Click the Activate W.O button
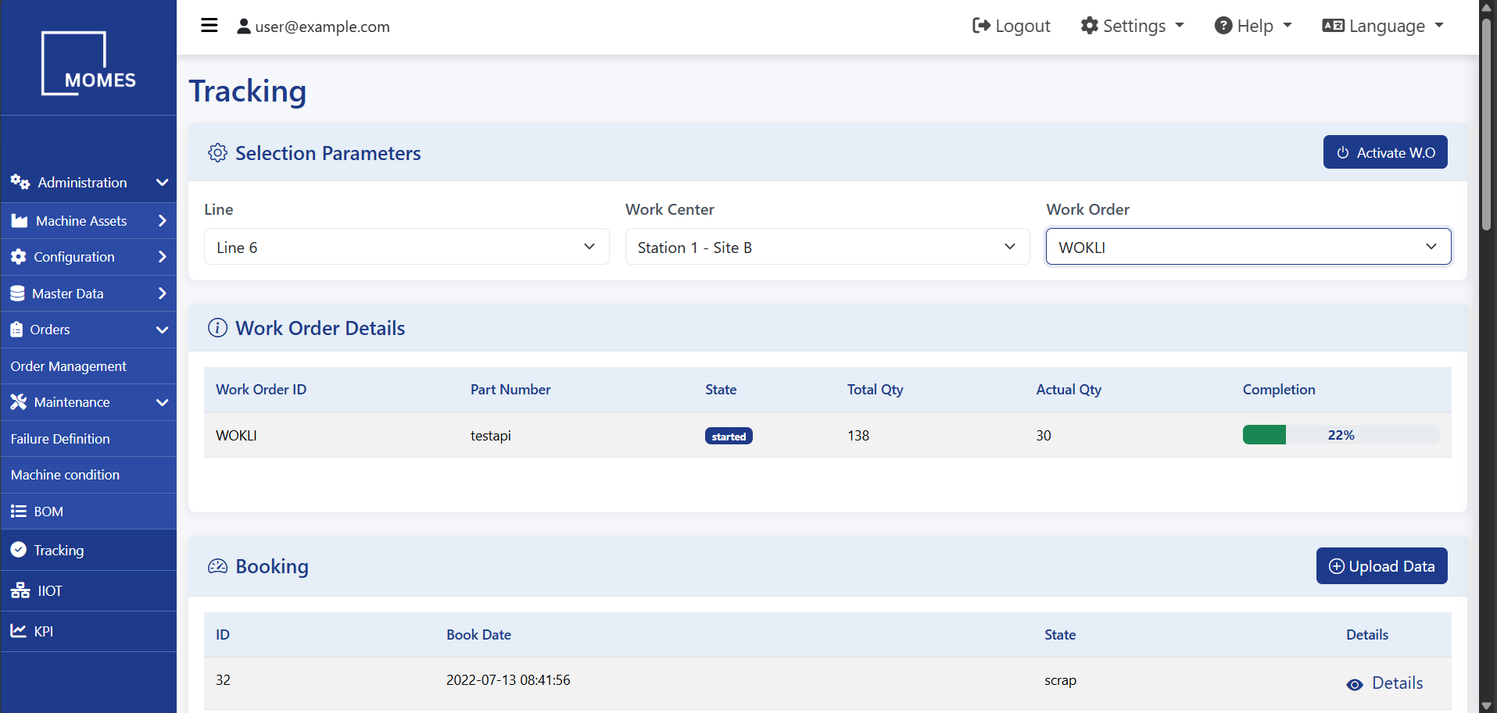Screen dimensions: 1497x713 1385,152
